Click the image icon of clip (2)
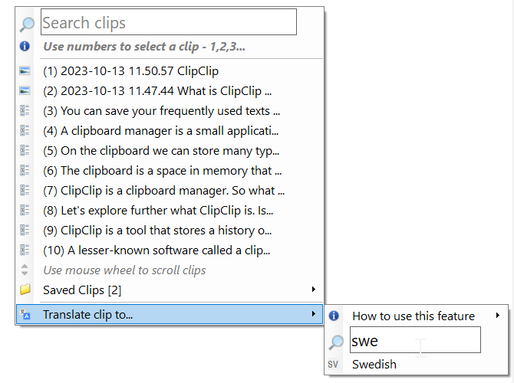514x383 pixels. 25,90
